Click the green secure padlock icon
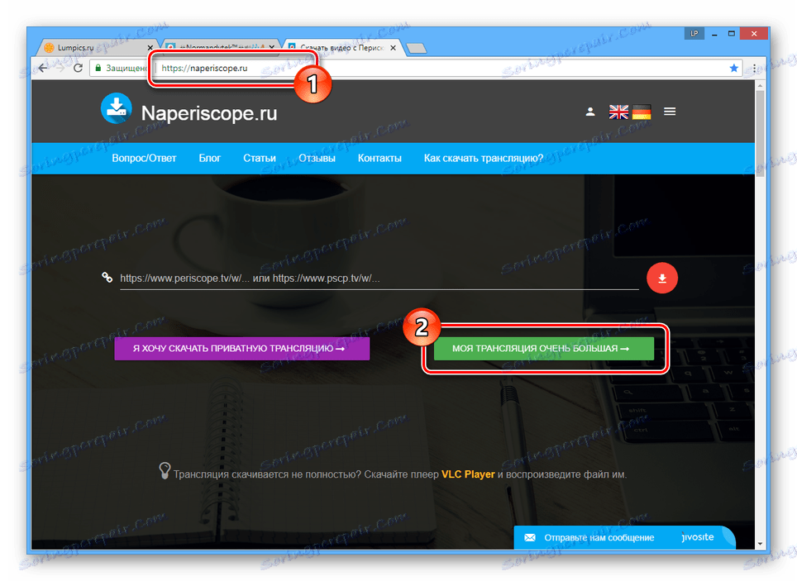Viewport: 797px width, 581px height. tap(98, 68)
